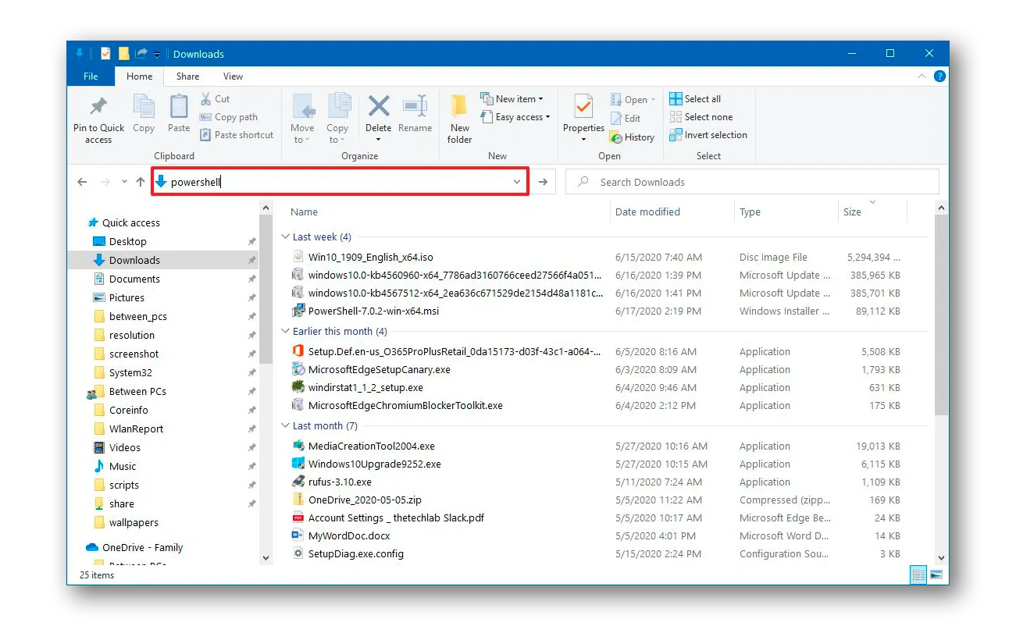Viewport: 1016px width, 626px height.
Task: Click the Search Downloads box
Action: point(752,182)
